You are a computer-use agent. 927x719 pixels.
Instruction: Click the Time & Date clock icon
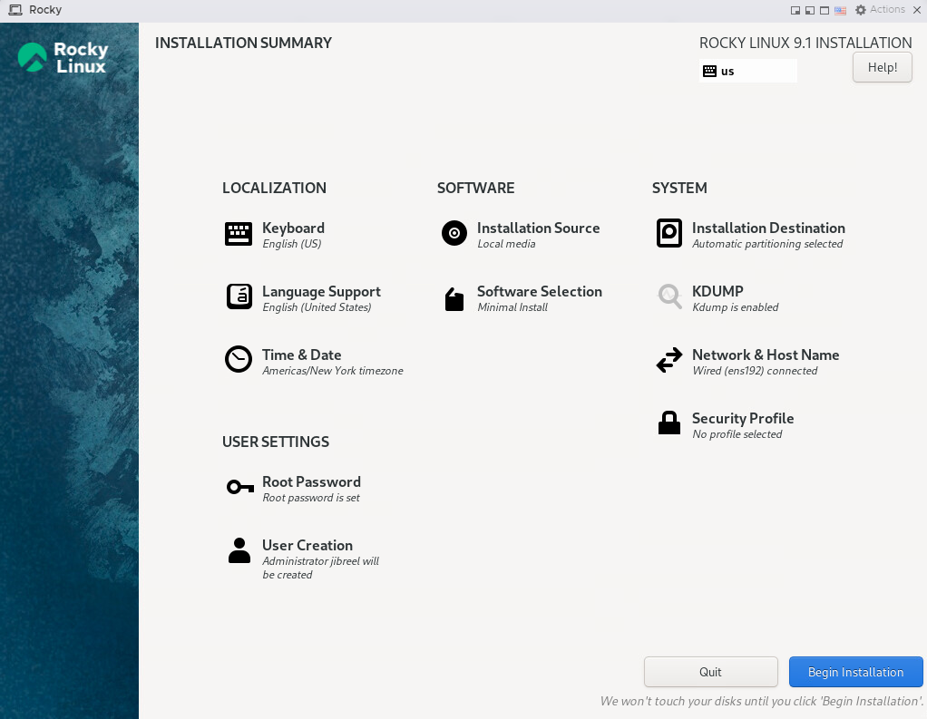click(239, 359)
